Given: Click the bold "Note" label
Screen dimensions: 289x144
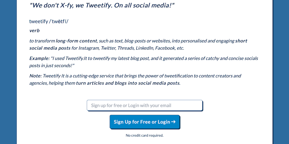Looking at the screenshot, I should click(x=35, y=76).
